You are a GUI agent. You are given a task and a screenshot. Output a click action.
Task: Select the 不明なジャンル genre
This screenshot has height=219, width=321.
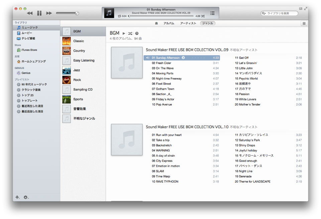83,119
